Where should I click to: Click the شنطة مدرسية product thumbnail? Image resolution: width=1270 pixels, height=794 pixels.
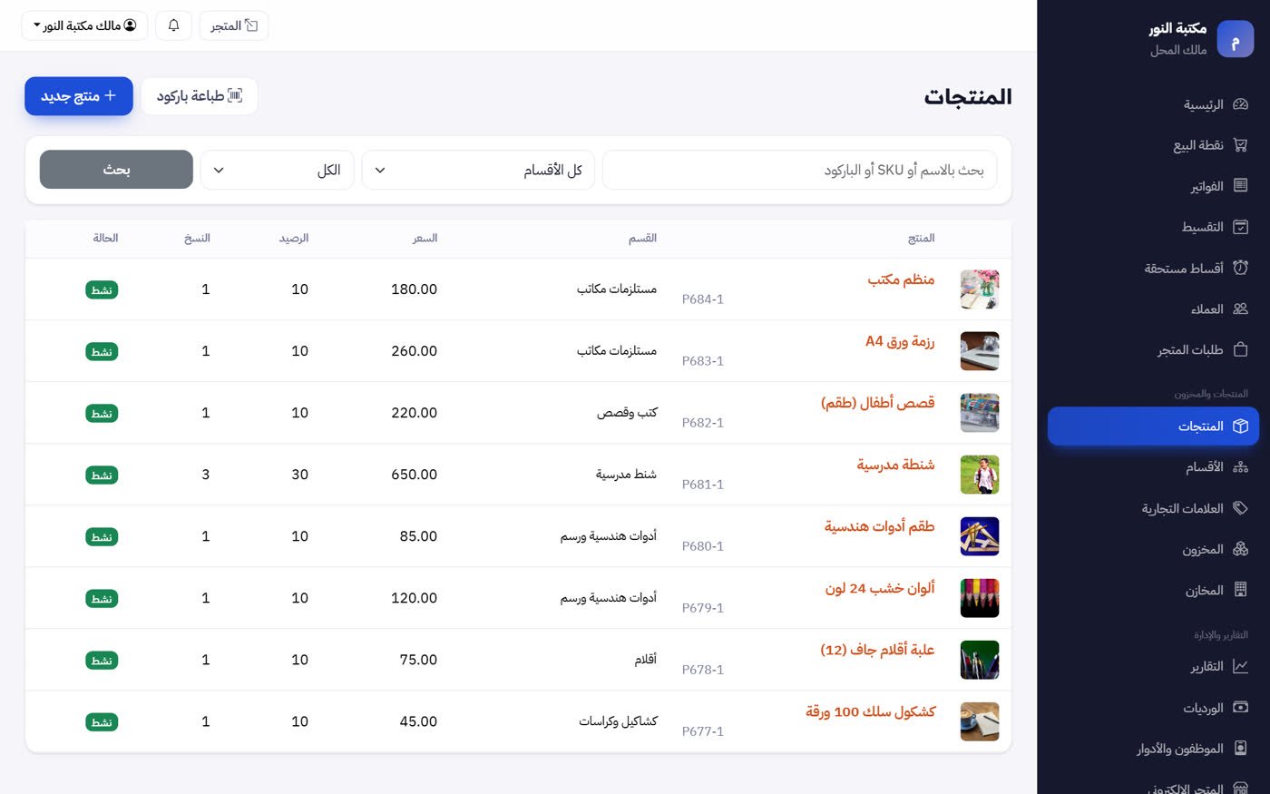[980, 475]
